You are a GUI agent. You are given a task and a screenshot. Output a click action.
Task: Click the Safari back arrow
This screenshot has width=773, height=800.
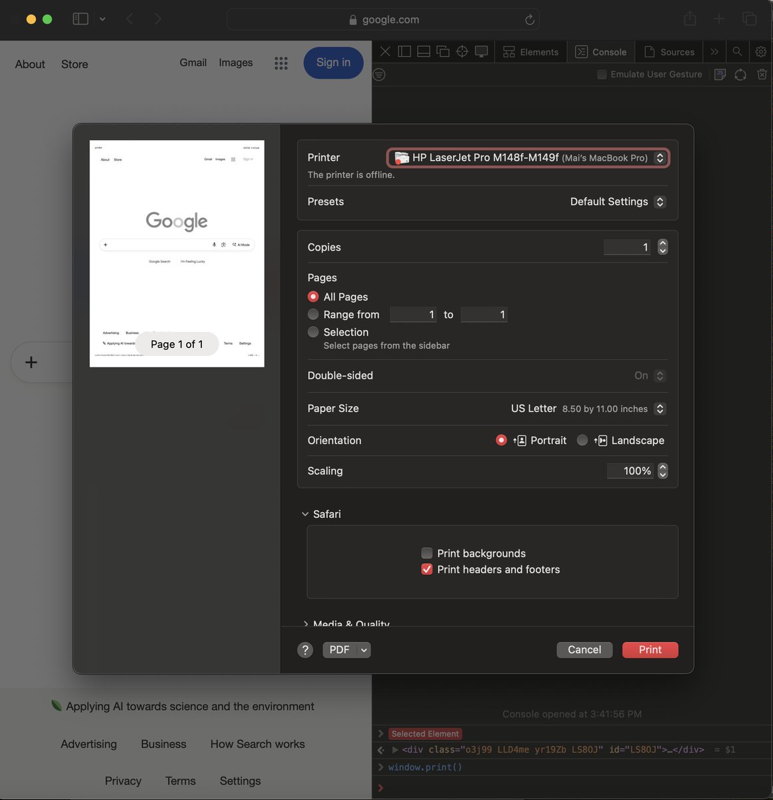tap(130, 19)
